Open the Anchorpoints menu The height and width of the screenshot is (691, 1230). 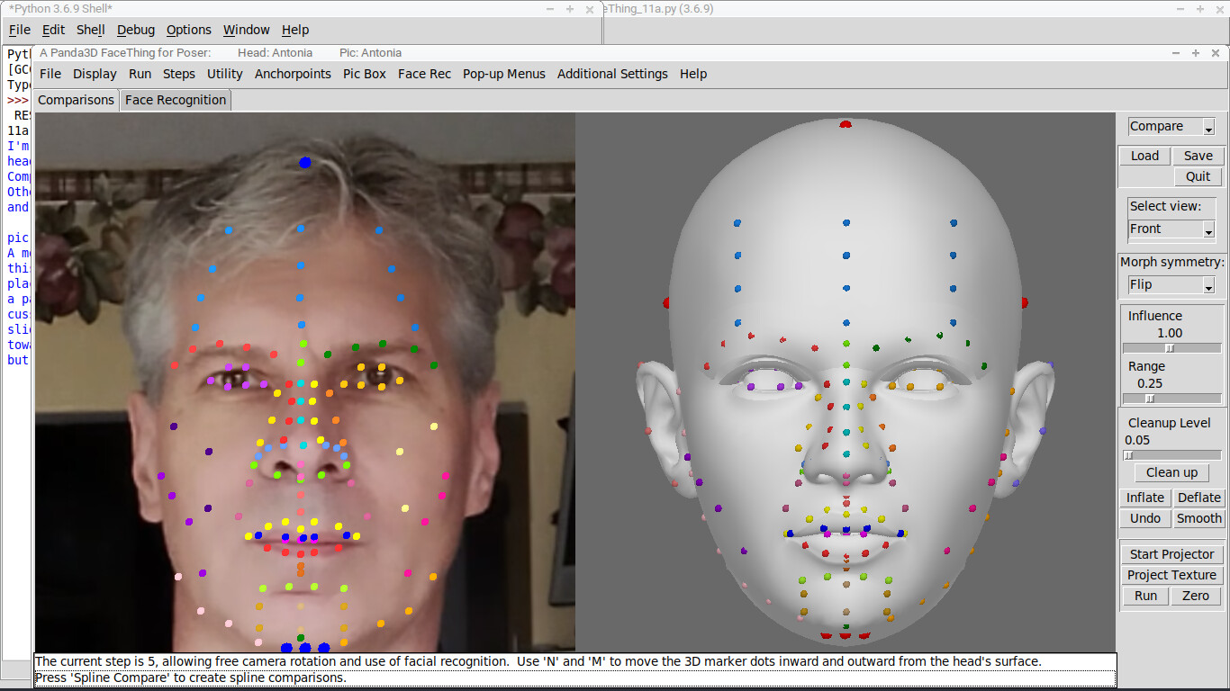pos(293,74)
